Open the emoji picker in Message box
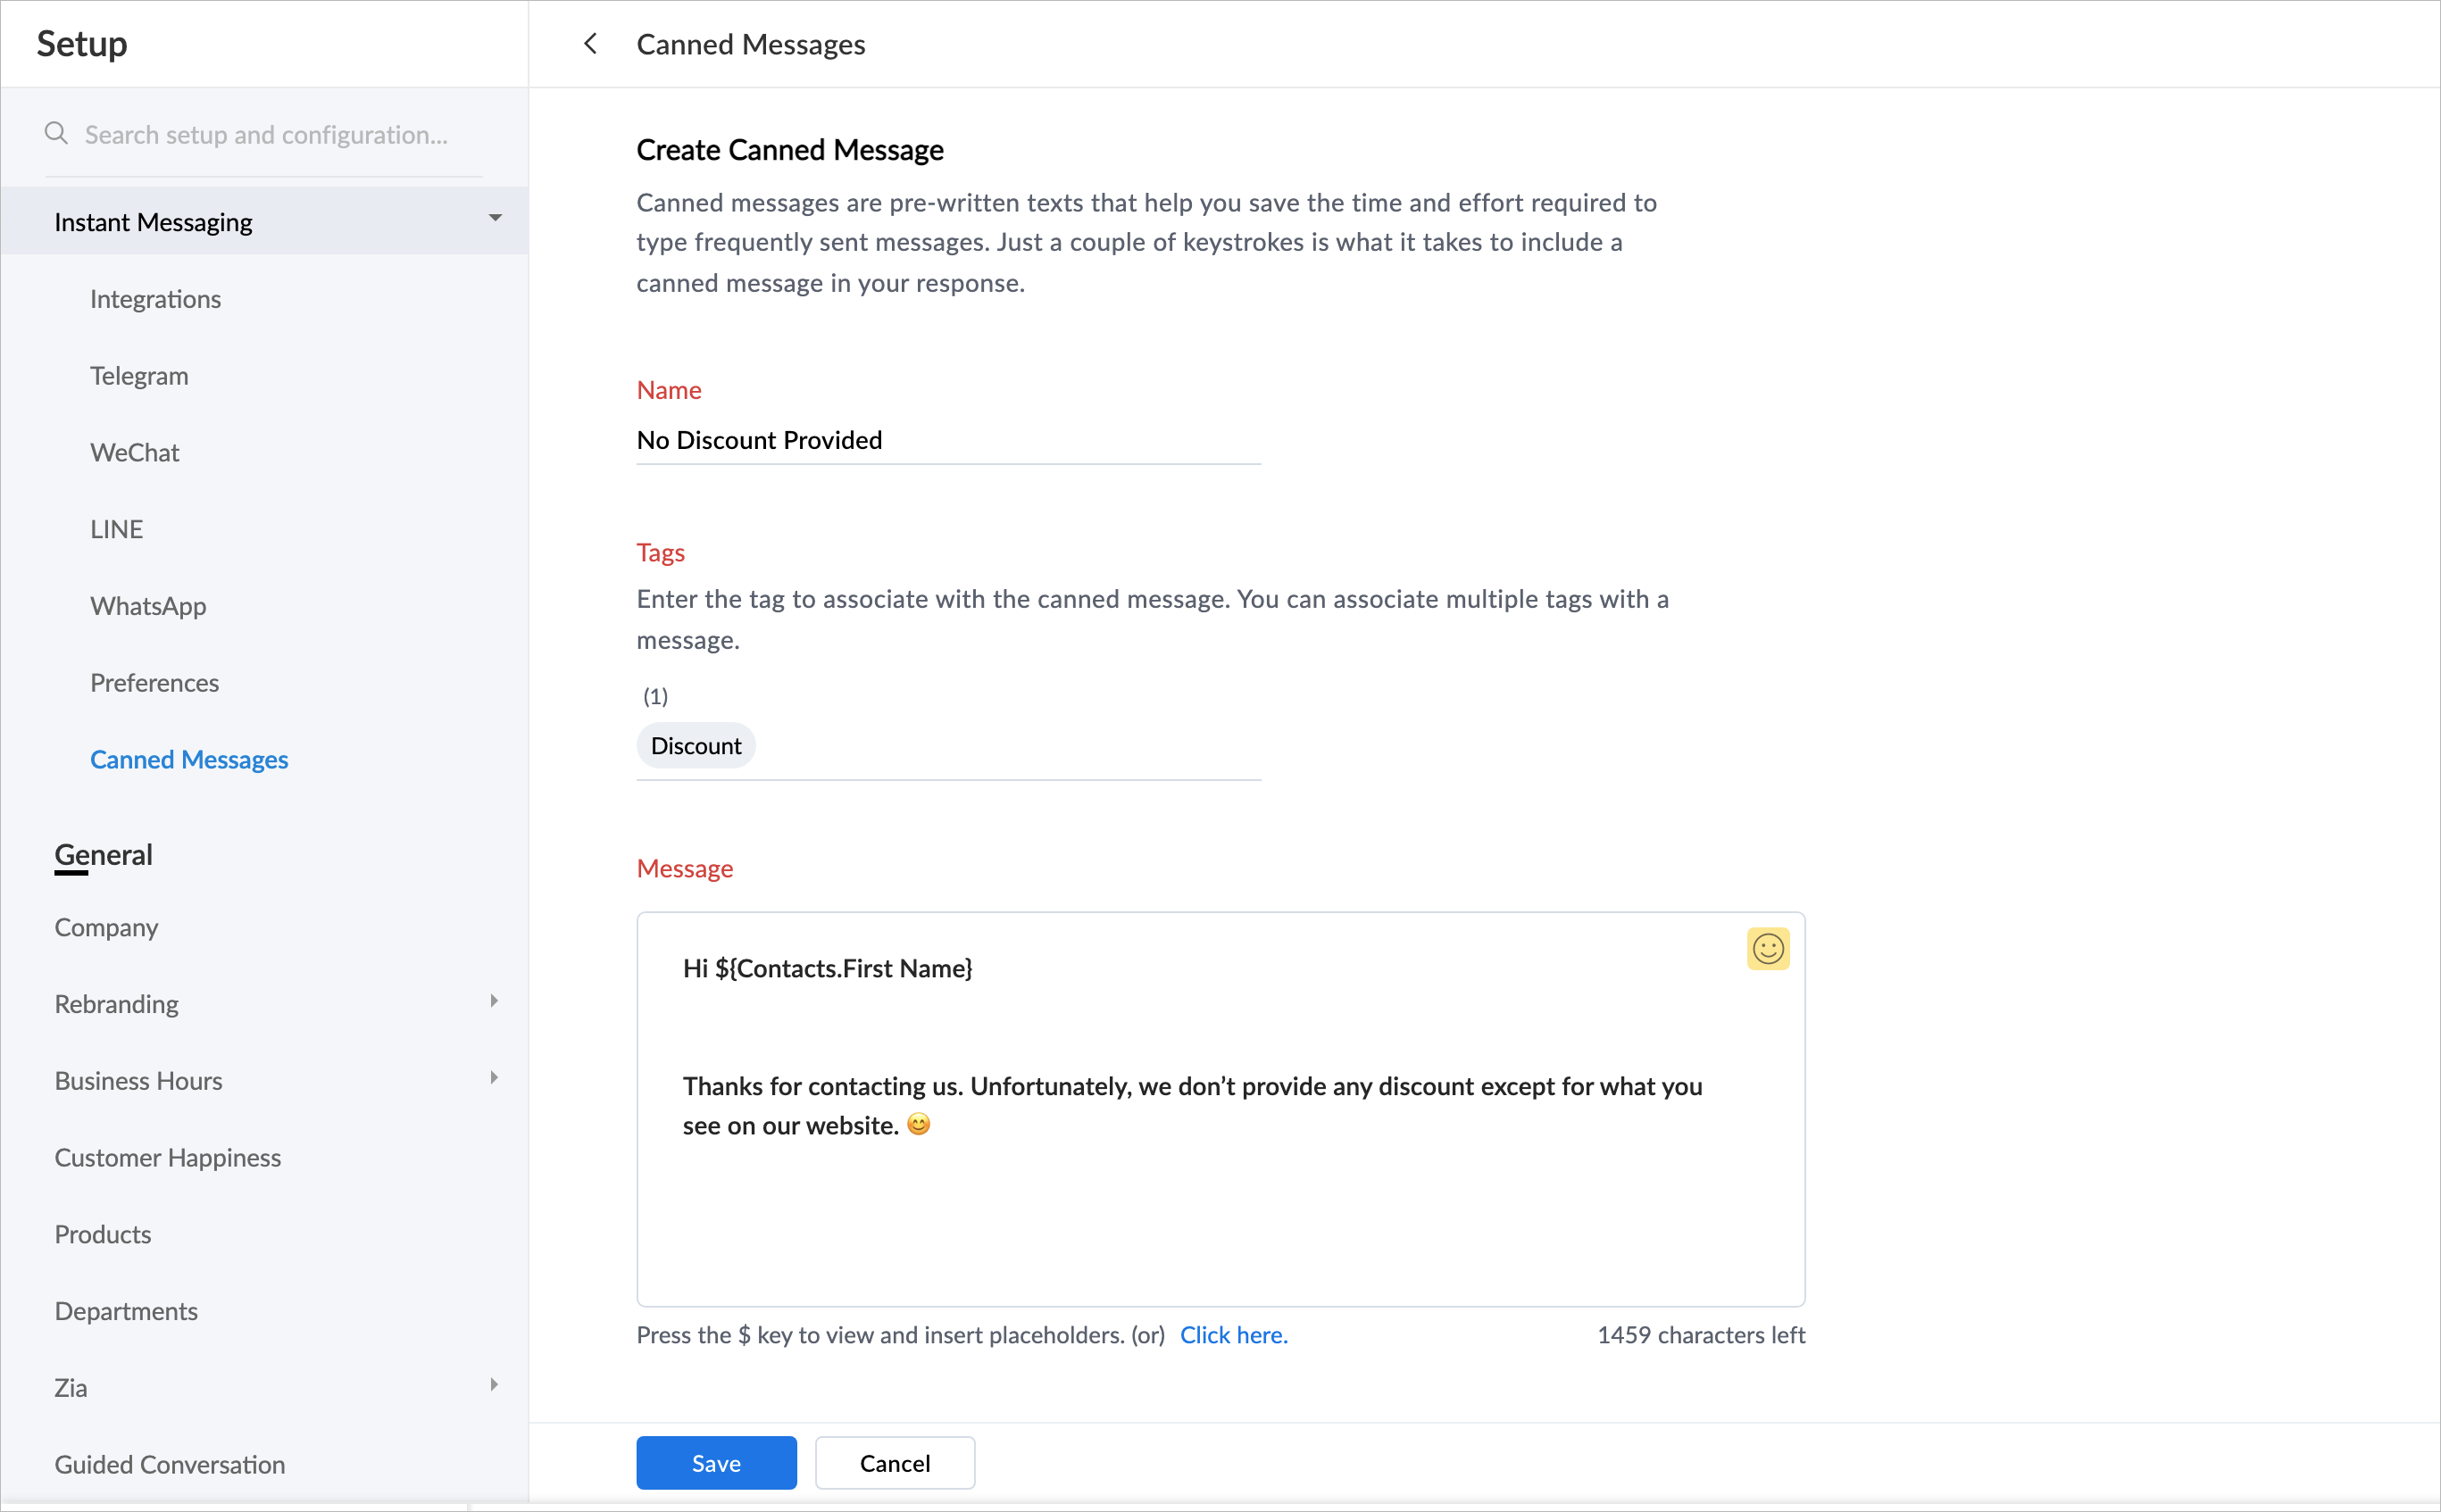The height and width of the screenshot is (1512, 2441). click(x=1767, y=948)
